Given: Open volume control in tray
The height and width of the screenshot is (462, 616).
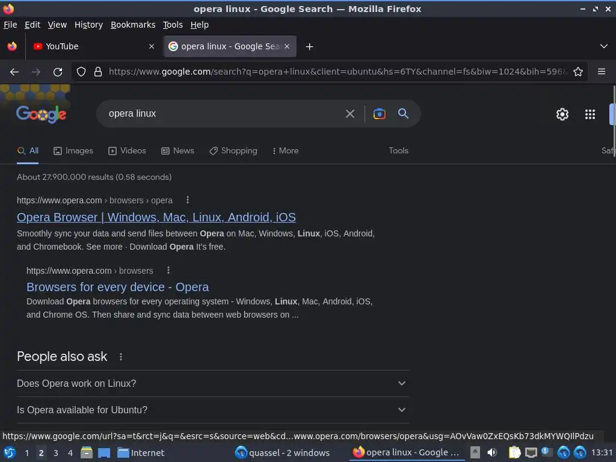Looking at the screenshot, I should coord(492,453).
